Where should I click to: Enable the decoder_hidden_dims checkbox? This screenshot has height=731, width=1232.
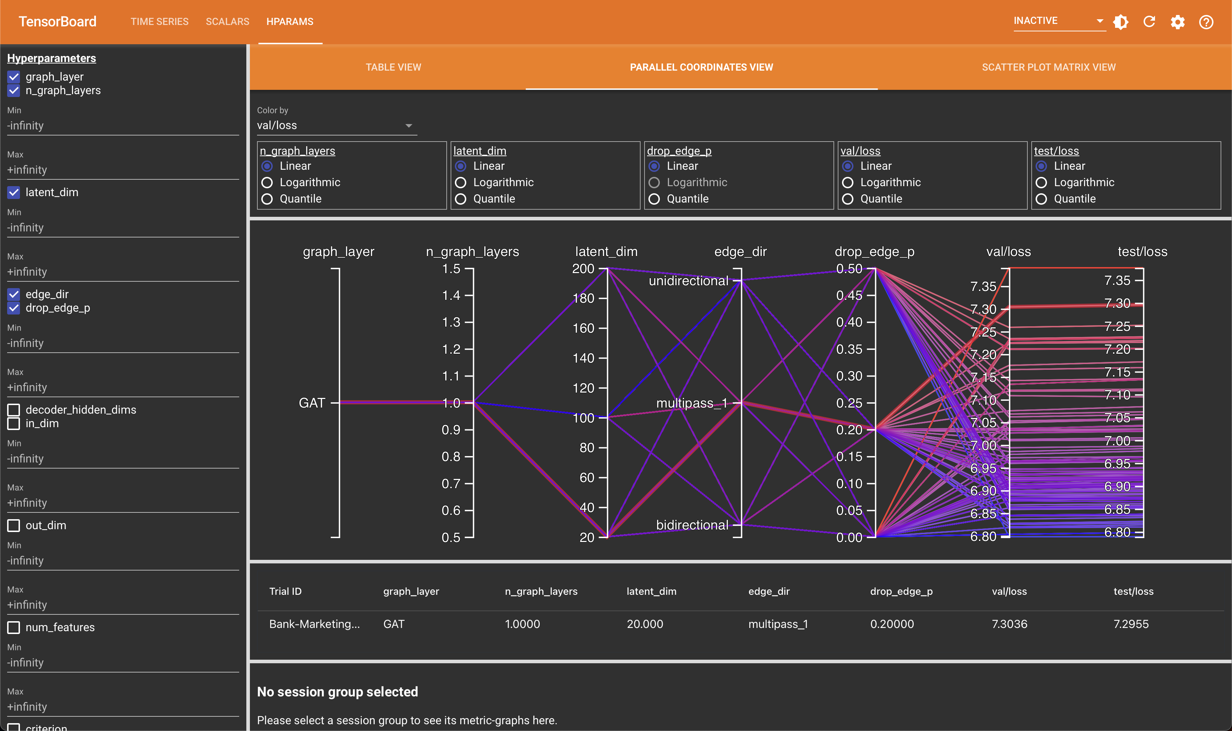(14, 410)
